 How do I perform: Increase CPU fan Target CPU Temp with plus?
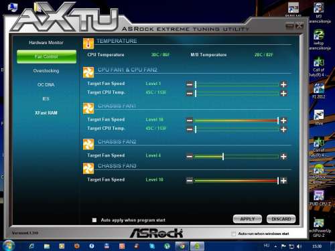[283, 93]
